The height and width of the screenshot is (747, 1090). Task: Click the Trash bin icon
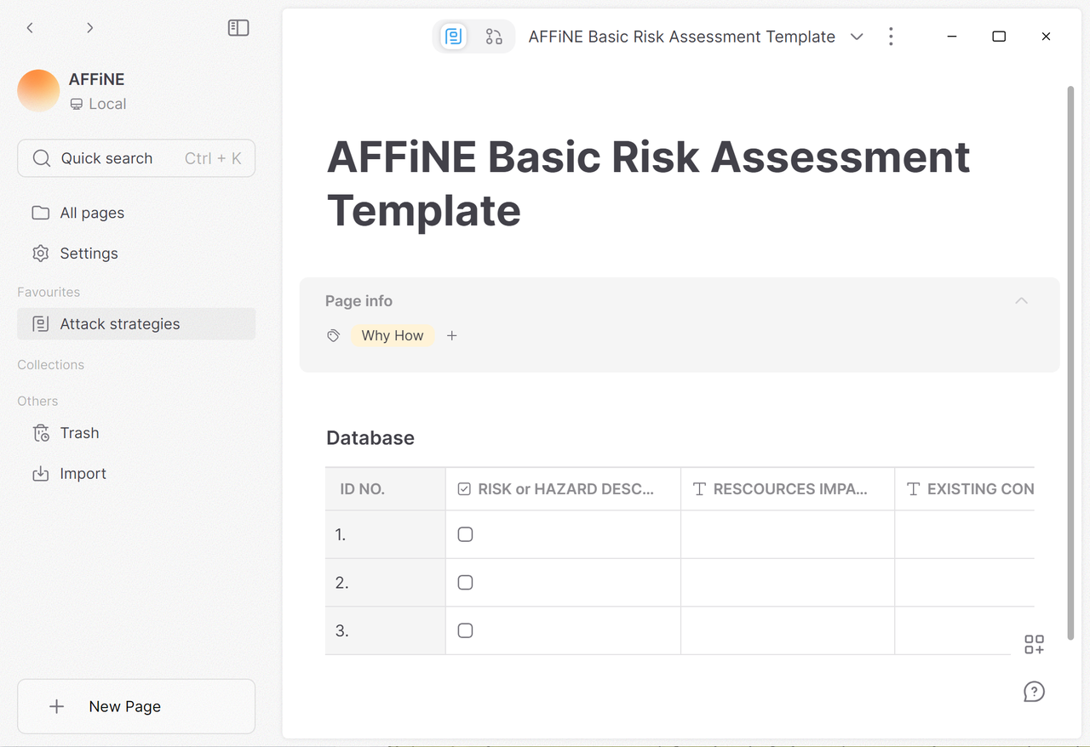[x=40, y=433]
